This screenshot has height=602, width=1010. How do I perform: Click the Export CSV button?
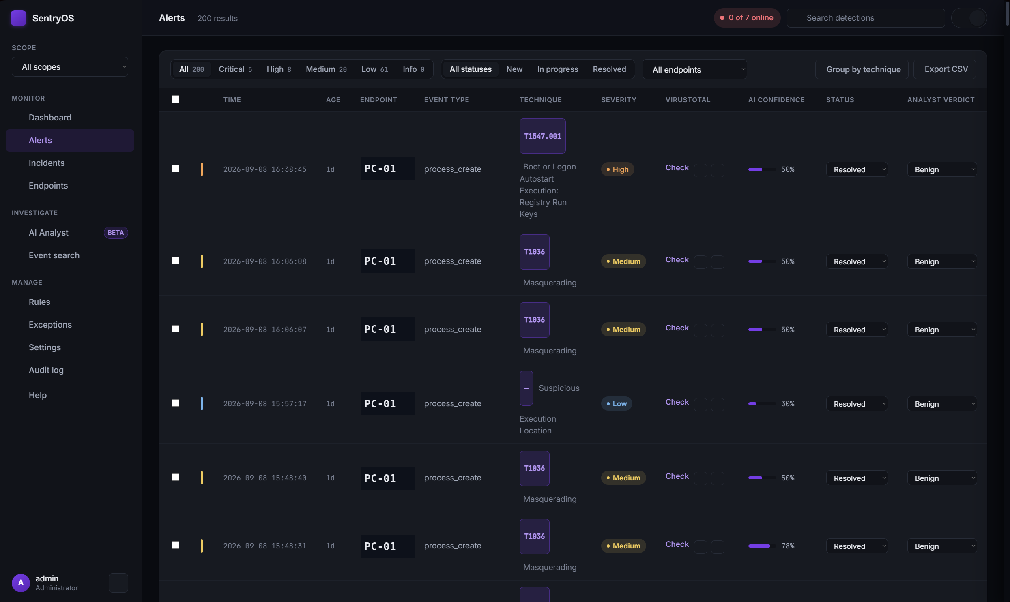(x=946, y=69)
